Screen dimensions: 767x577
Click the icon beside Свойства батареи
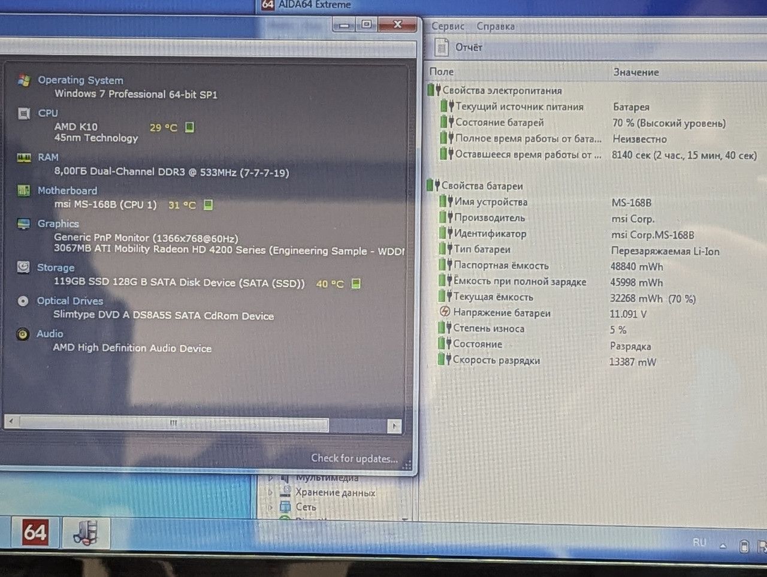(x=433, y=186)
